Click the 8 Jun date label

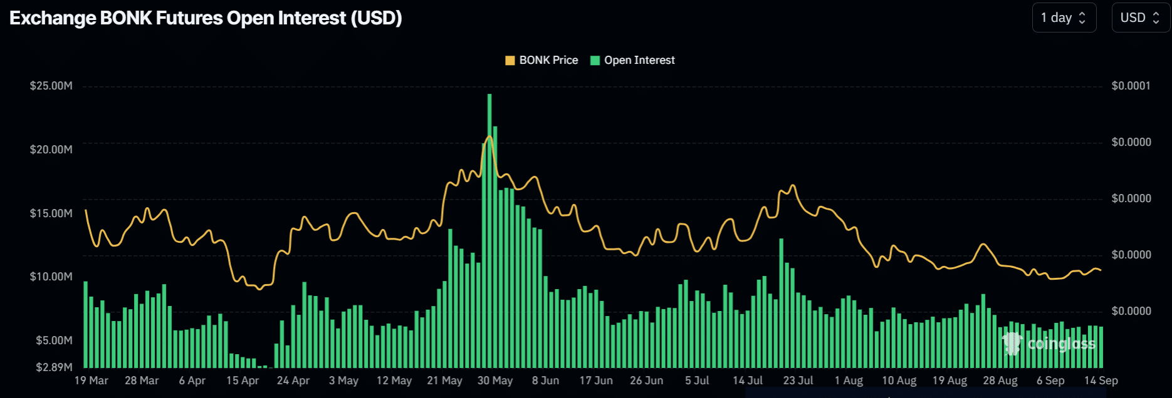point(546,380)
